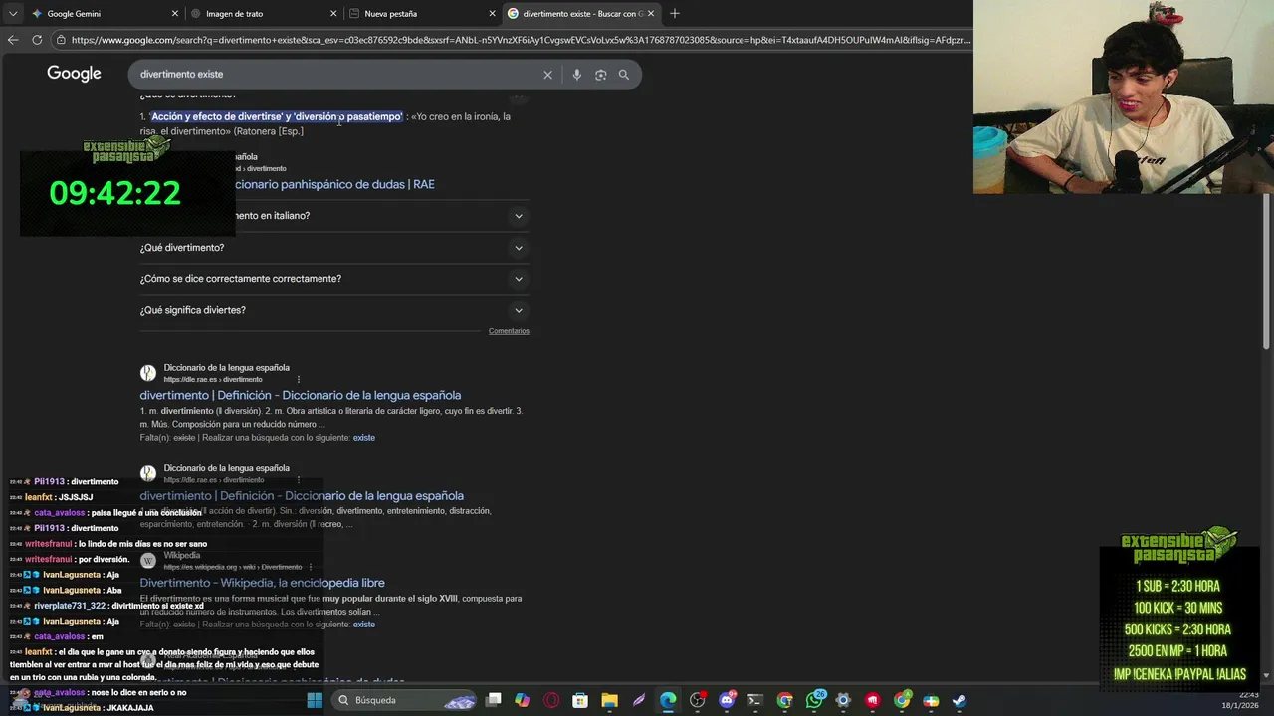The height and width of the screenshot is (716, 1274).
Task: Open Google Lens image search
Action: pos(600,75)
